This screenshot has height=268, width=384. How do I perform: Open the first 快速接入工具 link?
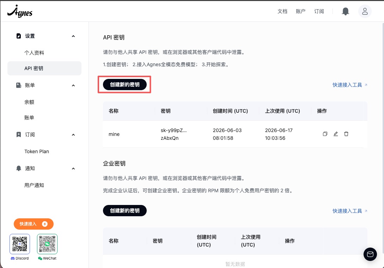pos(350,85)
